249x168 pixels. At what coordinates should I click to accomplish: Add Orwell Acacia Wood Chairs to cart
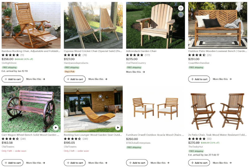tap(137, 163)
